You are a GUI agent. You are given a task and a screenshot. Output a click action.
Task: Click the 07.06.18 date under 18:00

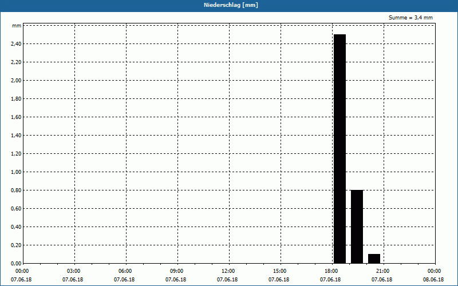(330, 280)
